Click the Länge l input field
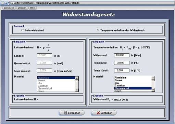The height and width of the screenshot is (124, 175). [x=45, y=55]
